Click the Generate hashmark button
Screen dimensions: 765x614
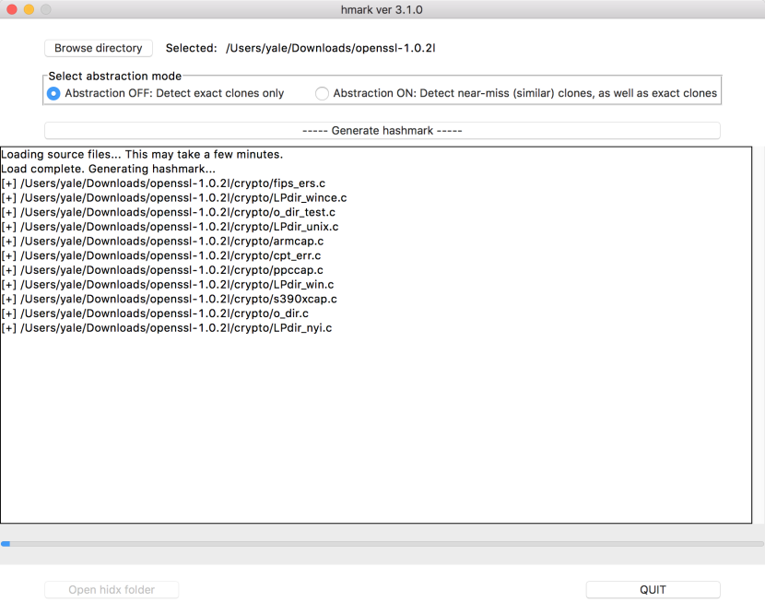(381, 130)
